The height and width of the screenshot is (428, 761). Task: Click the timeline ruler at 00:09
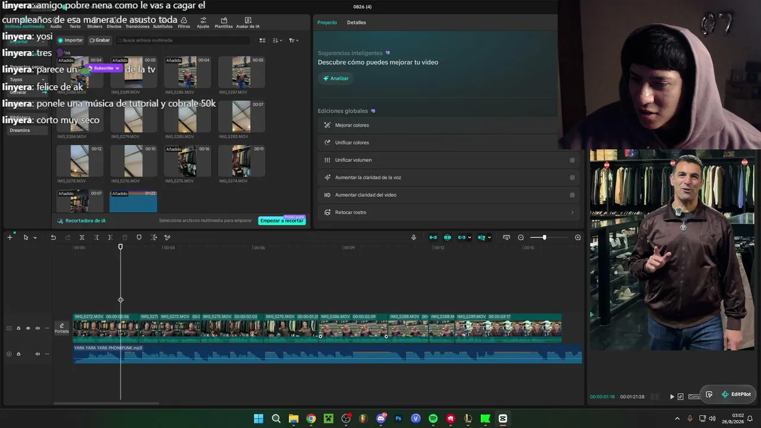pyautogui.click(x=349, y=248)
